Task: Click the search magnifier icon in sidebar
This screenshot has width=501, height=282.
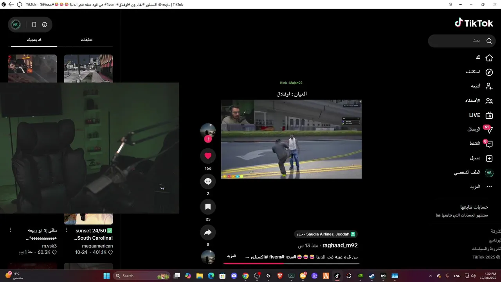Action: (x=489, y=41)
